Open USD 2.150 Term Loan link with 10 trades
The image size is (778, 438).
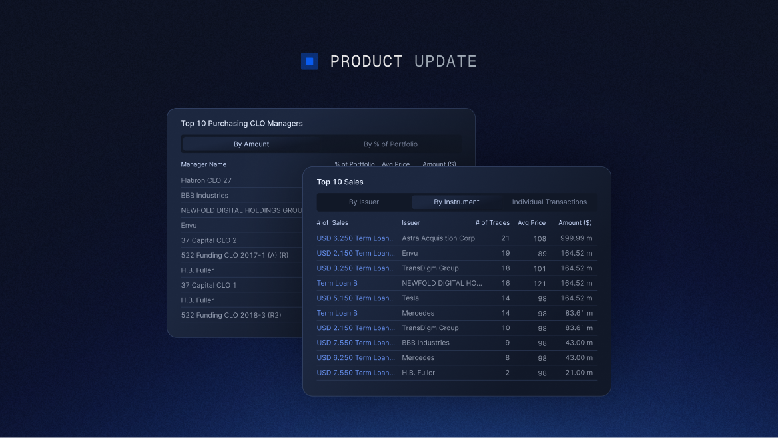356,328
